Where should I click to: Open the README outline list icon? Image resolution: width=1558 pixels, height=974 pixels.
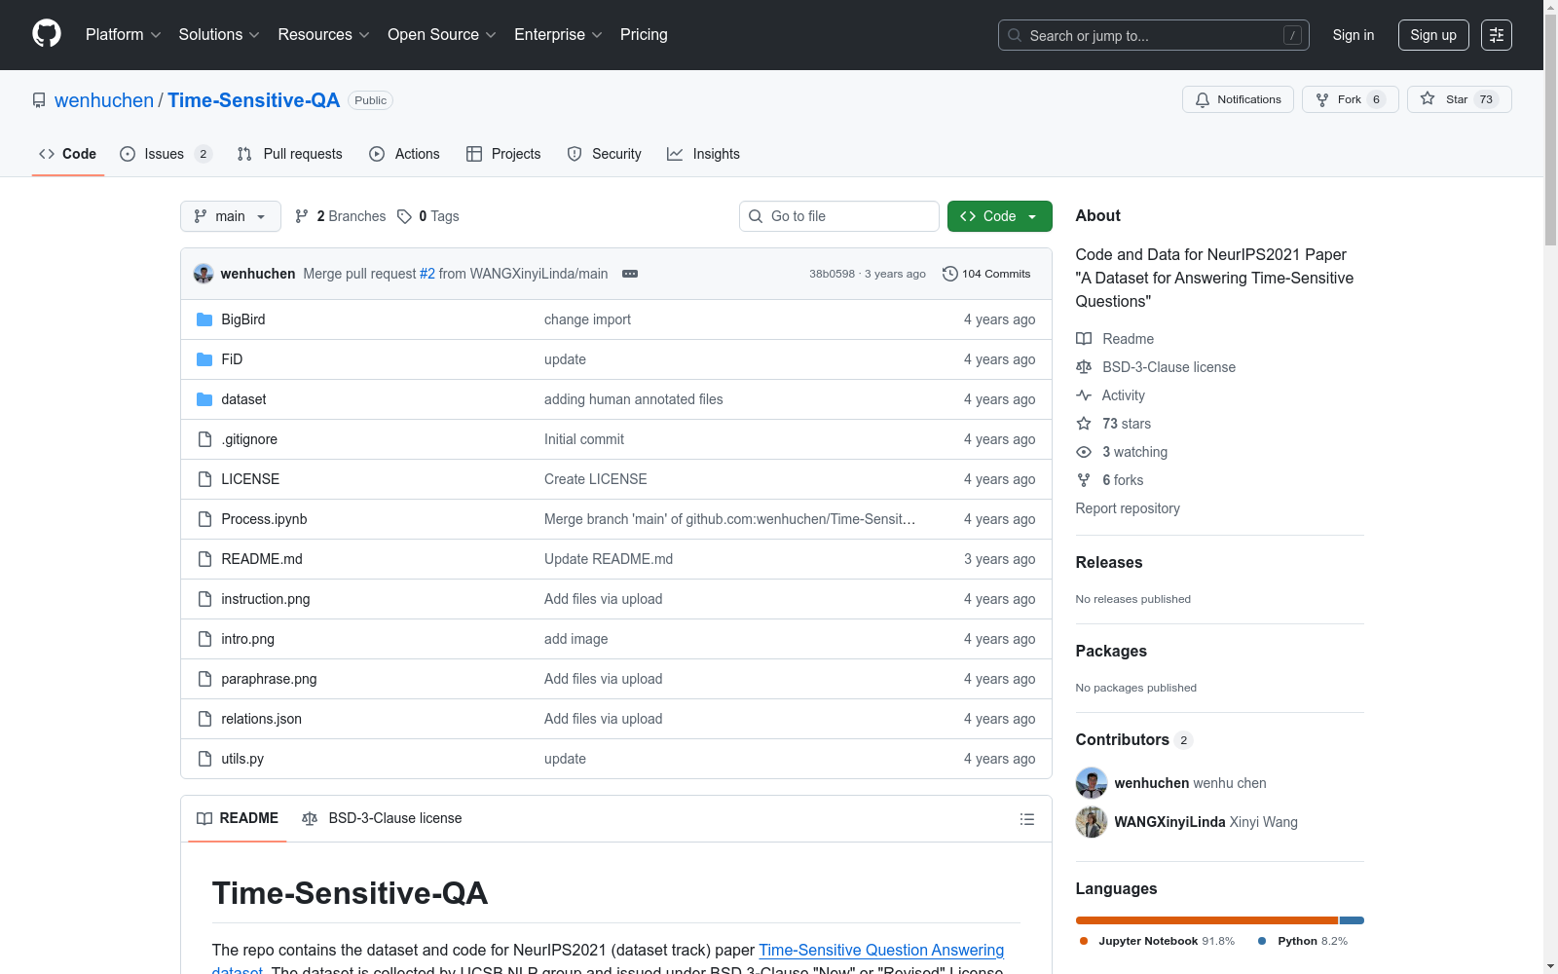click(x=1026, y=819)
